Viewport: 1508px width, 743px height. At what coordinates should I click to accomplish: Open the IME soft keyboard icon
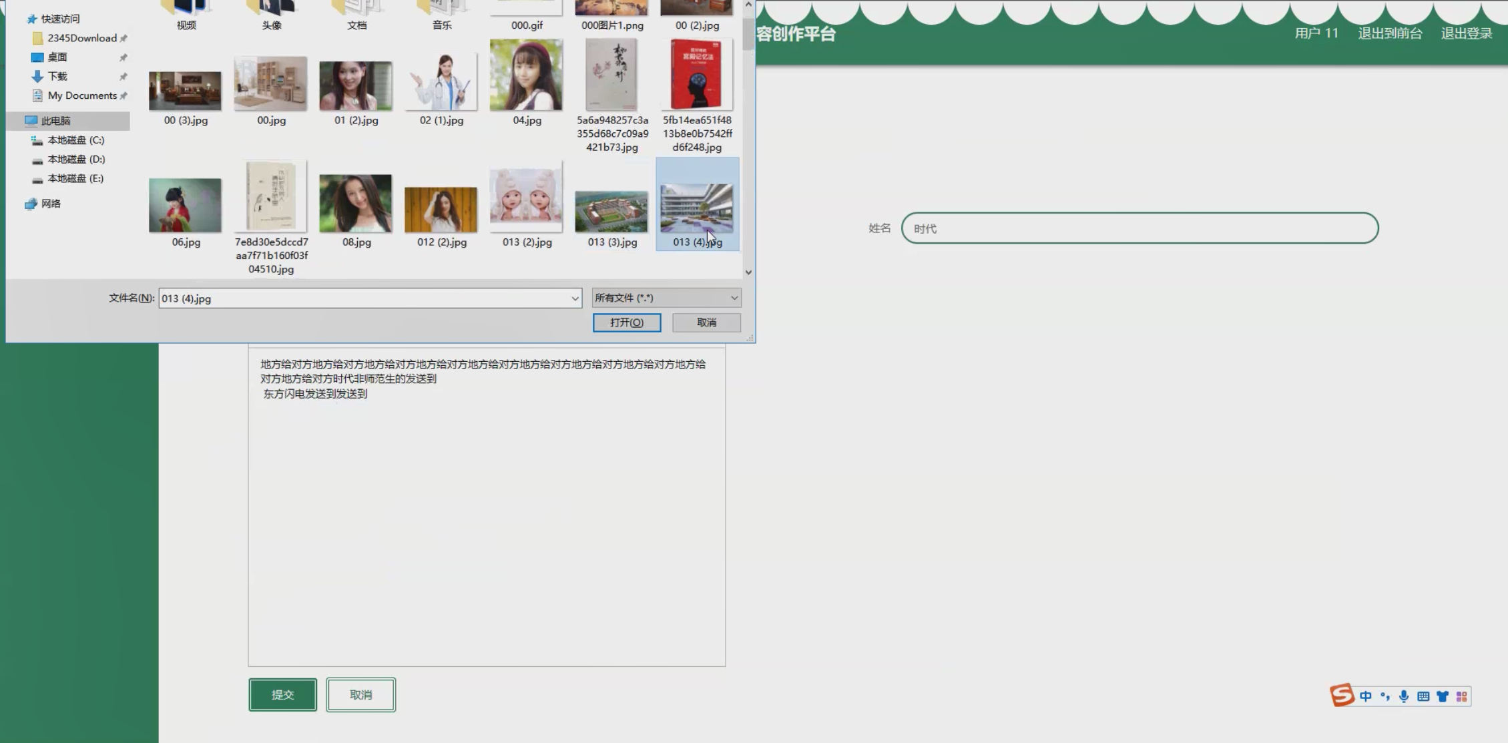(1423, 696)
